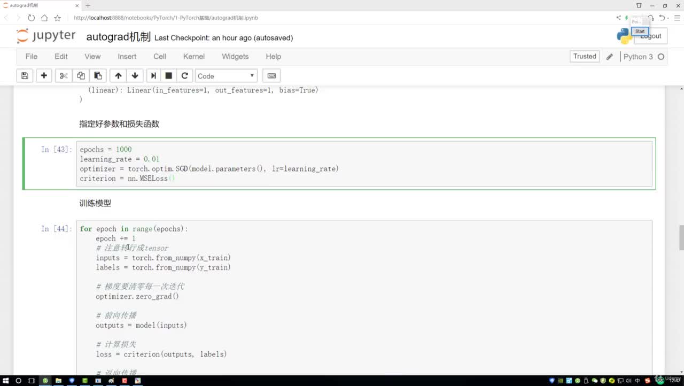Copy selected cells
Viewport: 684px width, 386px height.
81,76
